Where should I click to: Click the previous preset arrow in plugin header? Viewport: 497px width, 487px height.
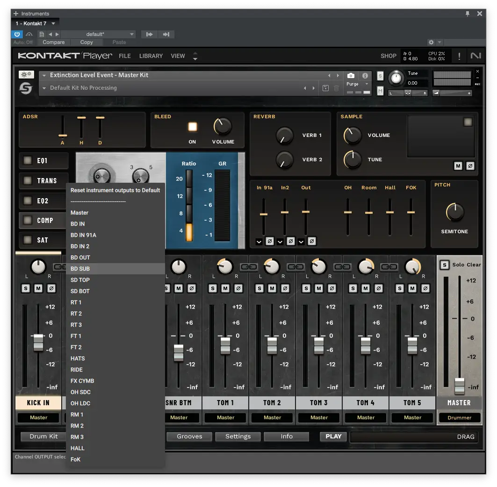coord(50,34)
